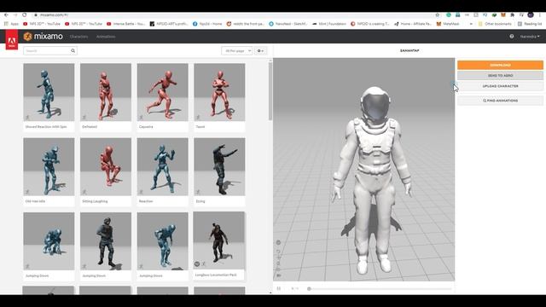Open the Intense Battle YouTube bookmark
This screenshot has height=307, width=546.
tap(125, 24)
